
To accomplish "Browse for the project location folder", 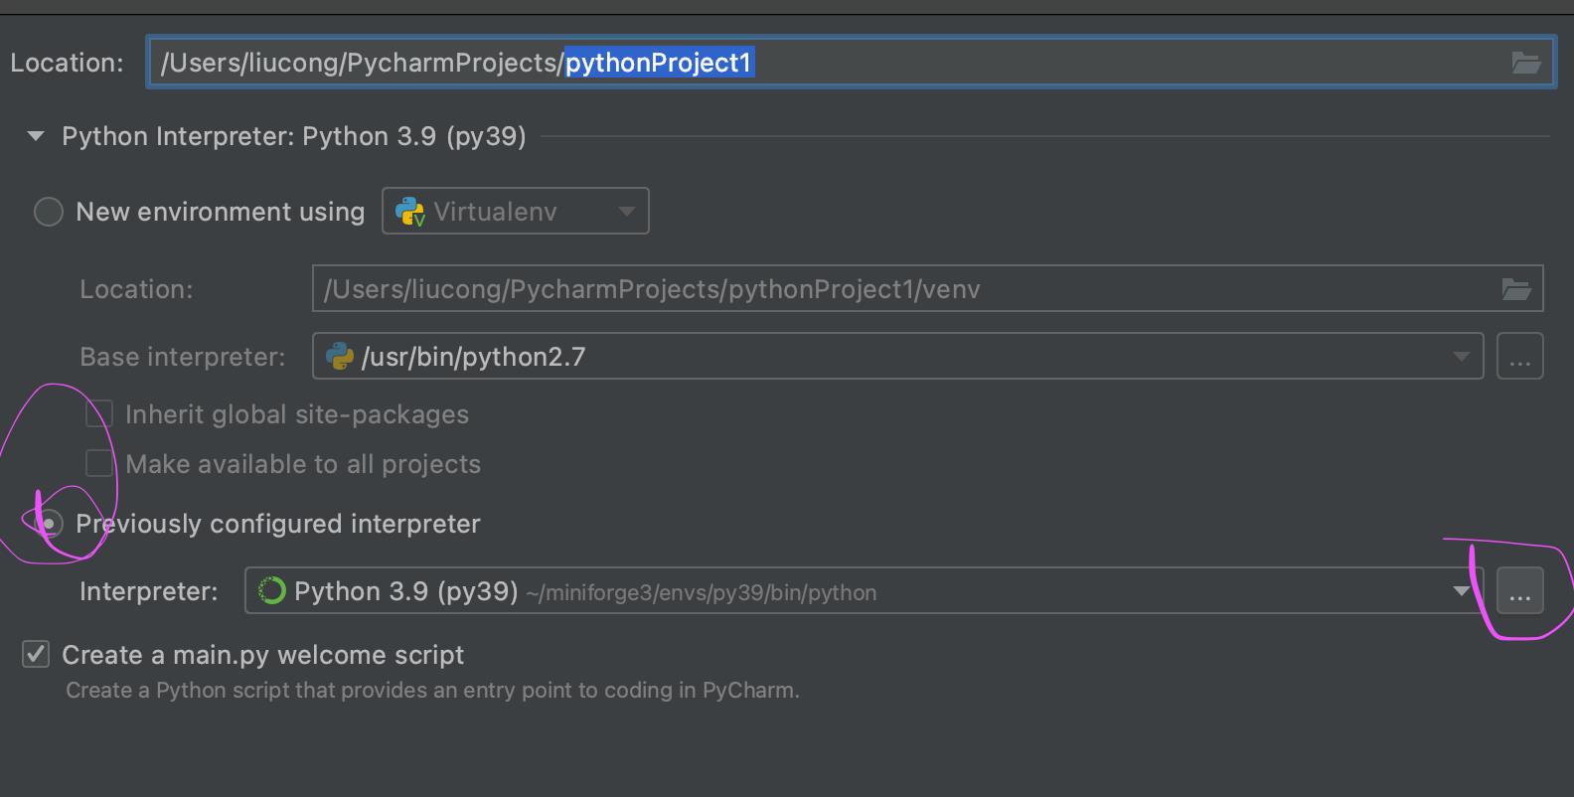I will click(1525, 64).
